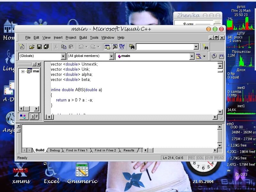The width and height of the screenshot is (256, 192).
Task: Click the 'Ln 214, Col 6' status text
Action: [x=173, y=158]
